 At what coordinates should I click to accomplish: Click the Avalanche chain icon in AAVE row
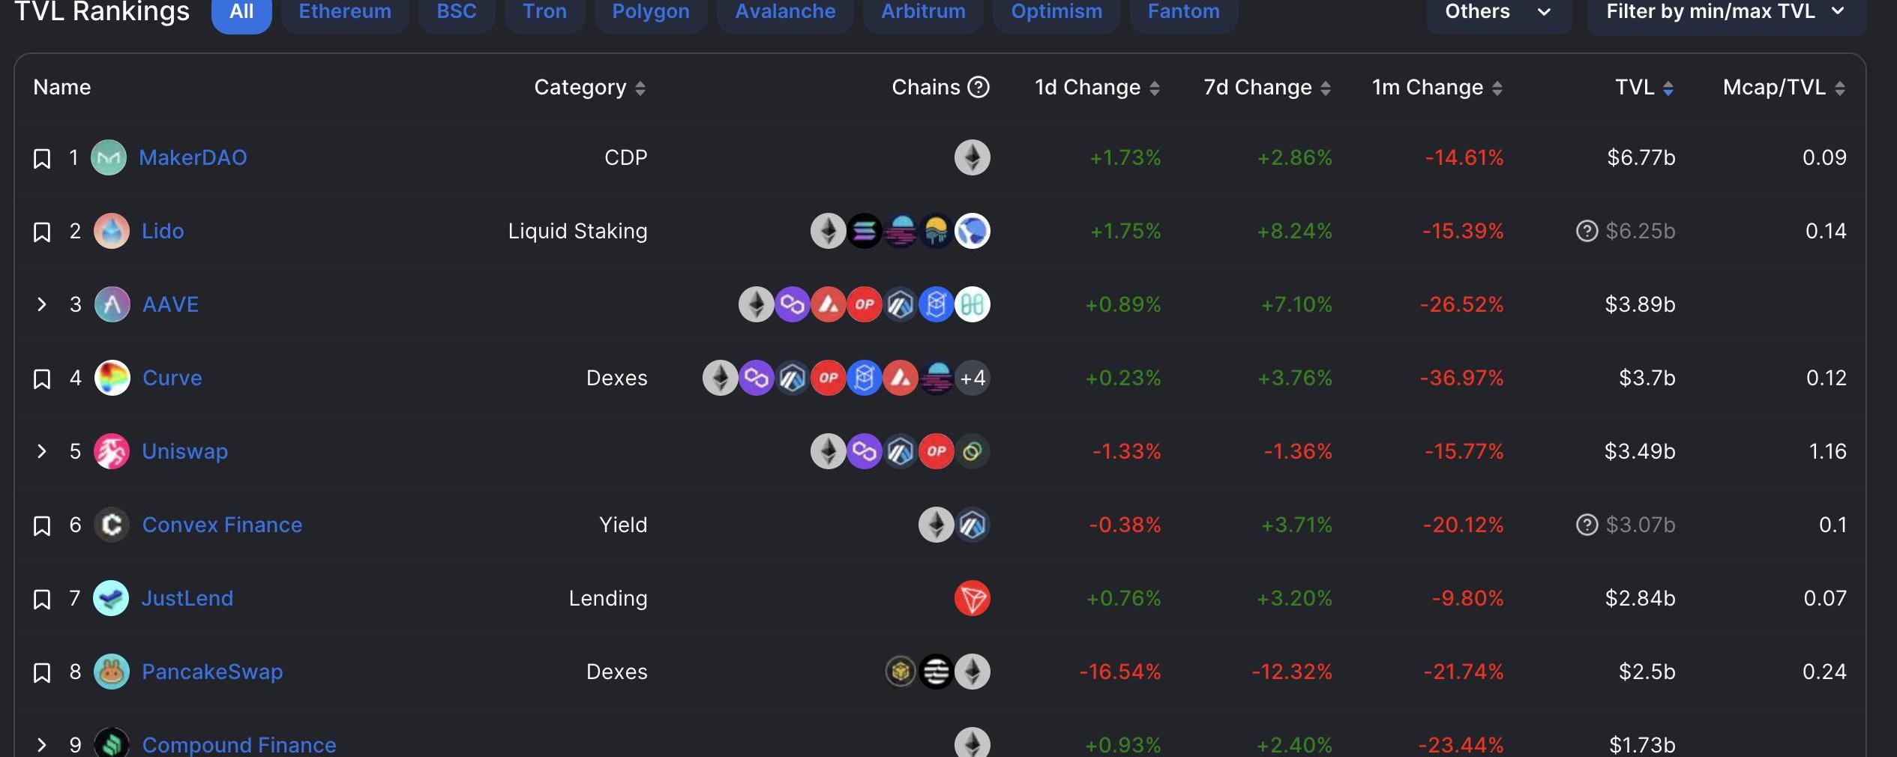(829, 304)
